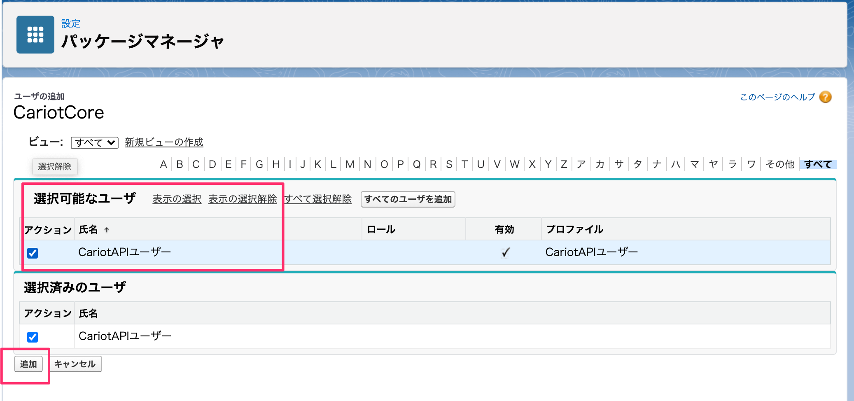The height and width of the screenshot is (401, 854).
Task: Filter users by kana ヤ
Action: (714, 164)
